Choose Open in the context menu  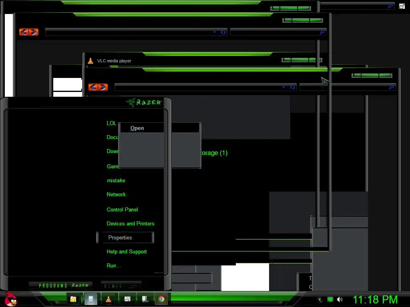[x=137, y=128]
